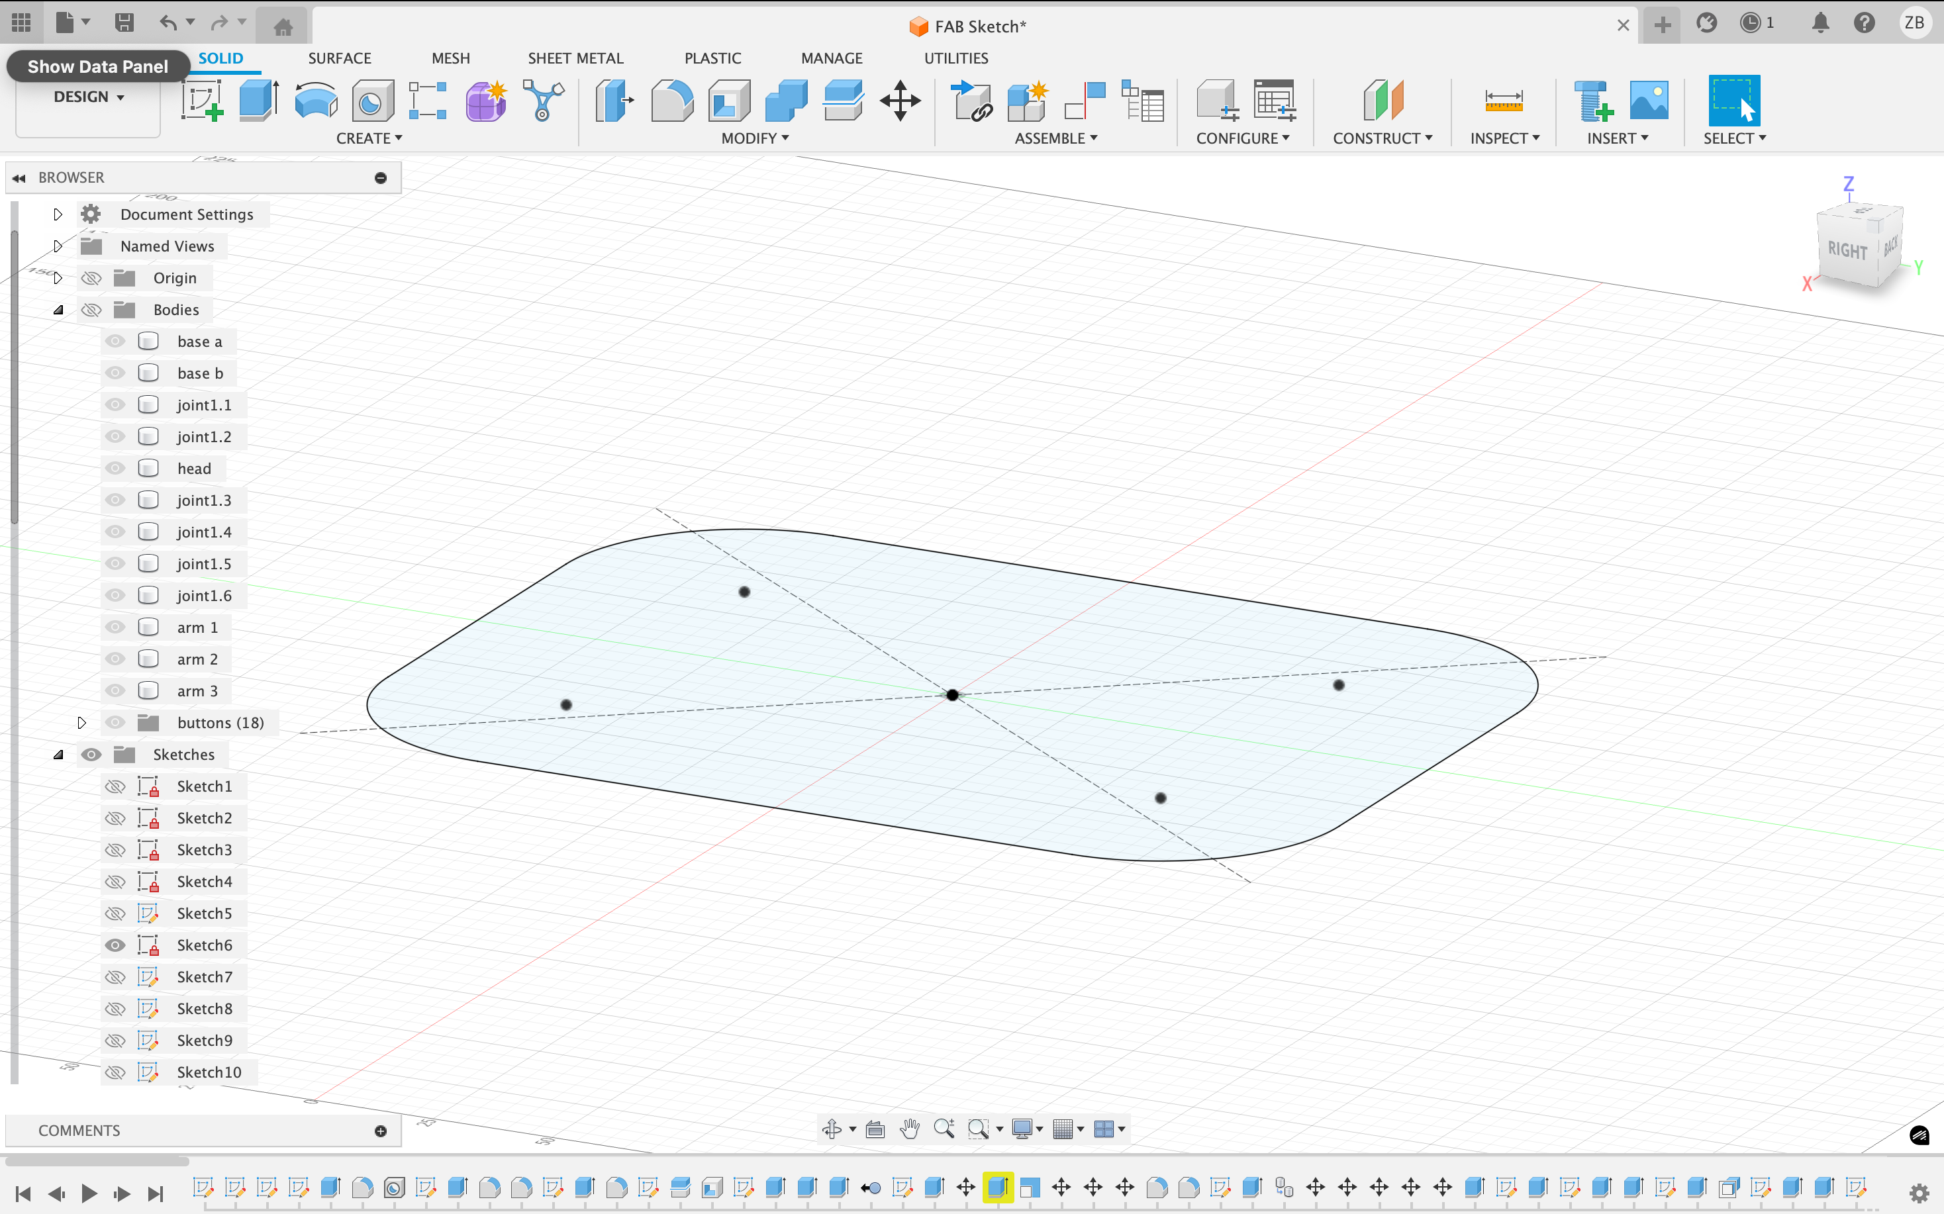Image resolution: width=1944 pixels, height=1214 pixels.
Task: Select the Revolve tool
Action: (x=316, y=101)
